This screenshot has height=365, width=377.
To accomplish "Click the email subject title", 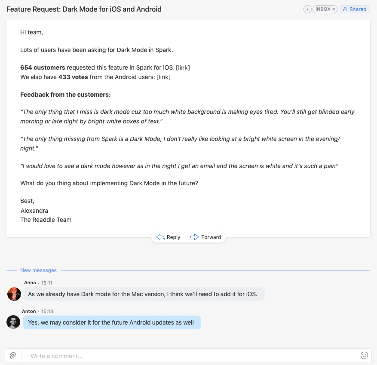I will point(84,9).
